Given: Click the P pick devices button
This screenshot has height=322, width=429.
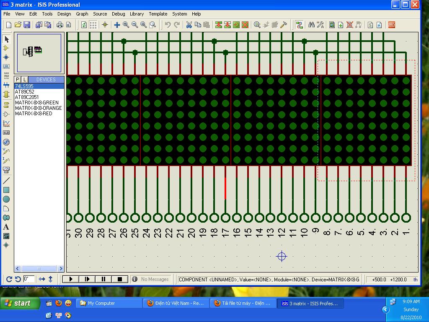Looking at the screenshot, I should pyautogui.click(x=18, y=80).
